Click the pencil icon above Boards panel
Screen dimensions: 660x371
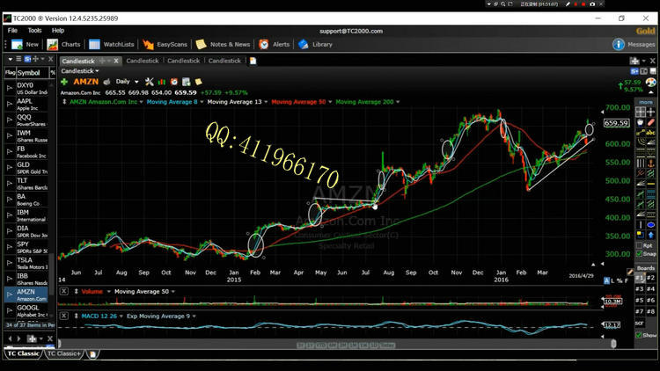pyautogui.click(x=630, y=272)
